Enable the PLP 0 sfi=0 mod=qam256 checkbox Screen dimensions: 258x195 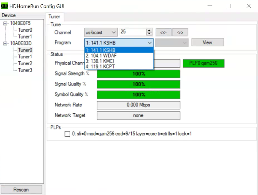pyautogui.click(x=67, y=134)
